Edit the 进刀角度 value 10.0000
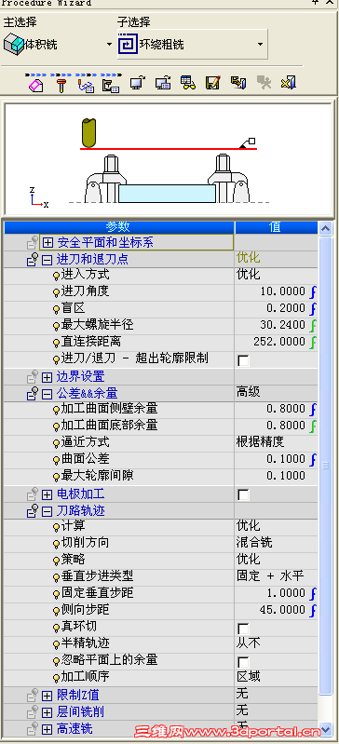Screen dimensions: 339x744 point(282,291)
